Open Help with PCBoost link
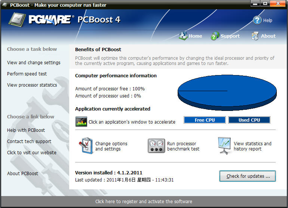The height and width of the screenshot is (208, 288). 26,130
